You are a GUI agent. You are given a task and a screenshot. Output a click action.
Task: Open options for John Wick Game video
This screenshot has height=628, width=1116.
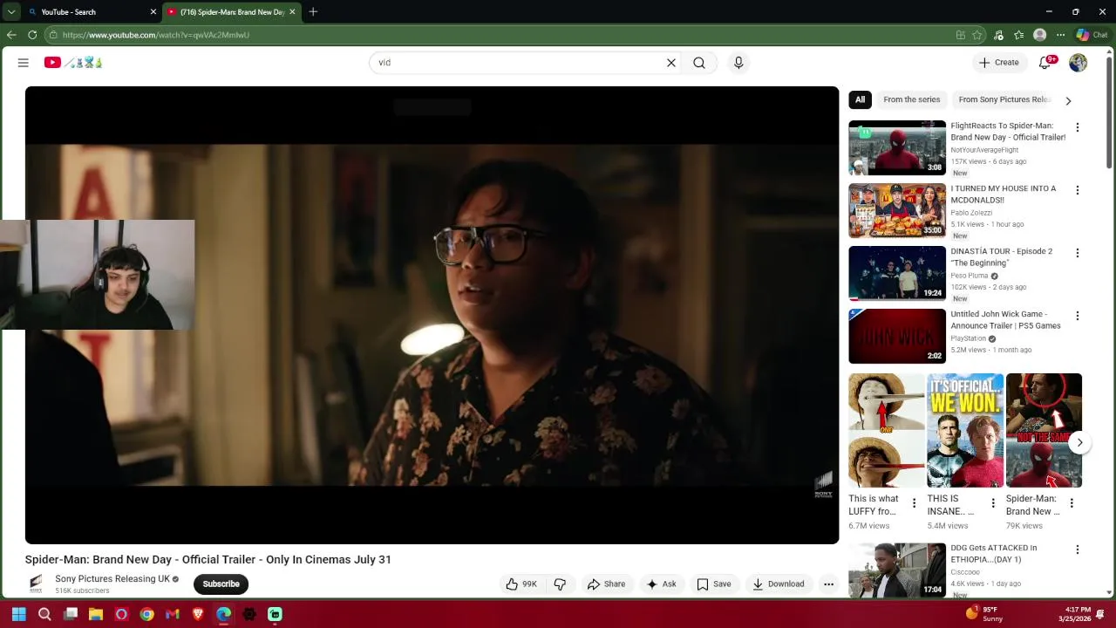pyautogui.click(x=1078, y=316)
